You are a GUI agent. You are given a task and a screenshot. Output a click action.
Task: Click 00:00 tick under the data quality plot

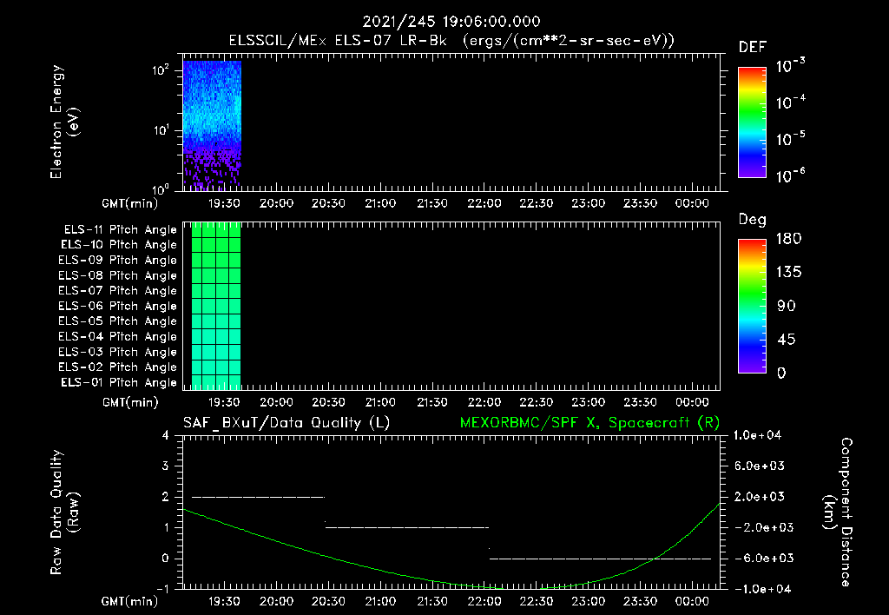click(x=692, y=601)
